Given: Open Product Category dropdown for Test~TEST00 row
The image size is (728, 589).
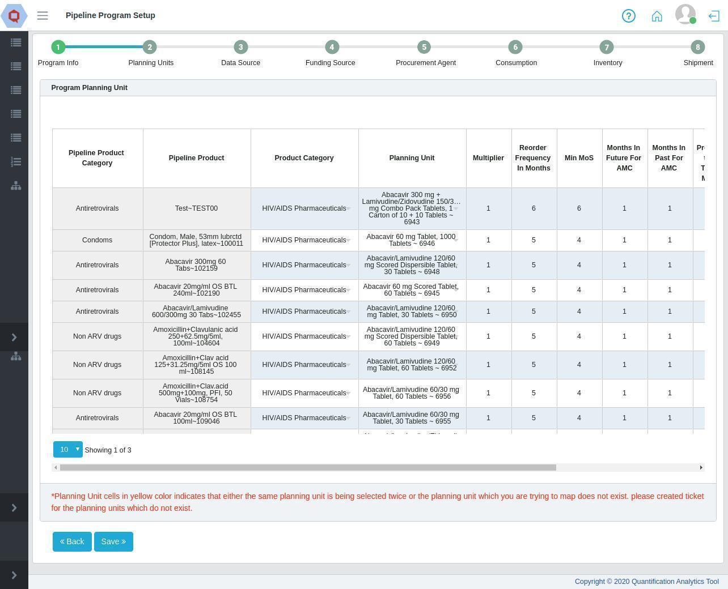Looking at the screenshot, I should (304, 208).
